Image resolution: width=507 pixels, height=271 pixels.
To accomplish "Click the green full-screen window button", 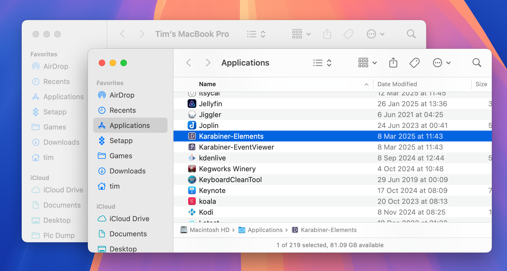I will pyautogui.click(x=124, y=63).
